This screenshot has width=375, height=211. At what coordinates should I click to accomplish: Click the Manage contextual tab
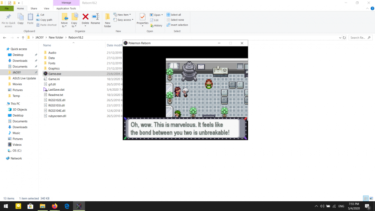(66, 3)
